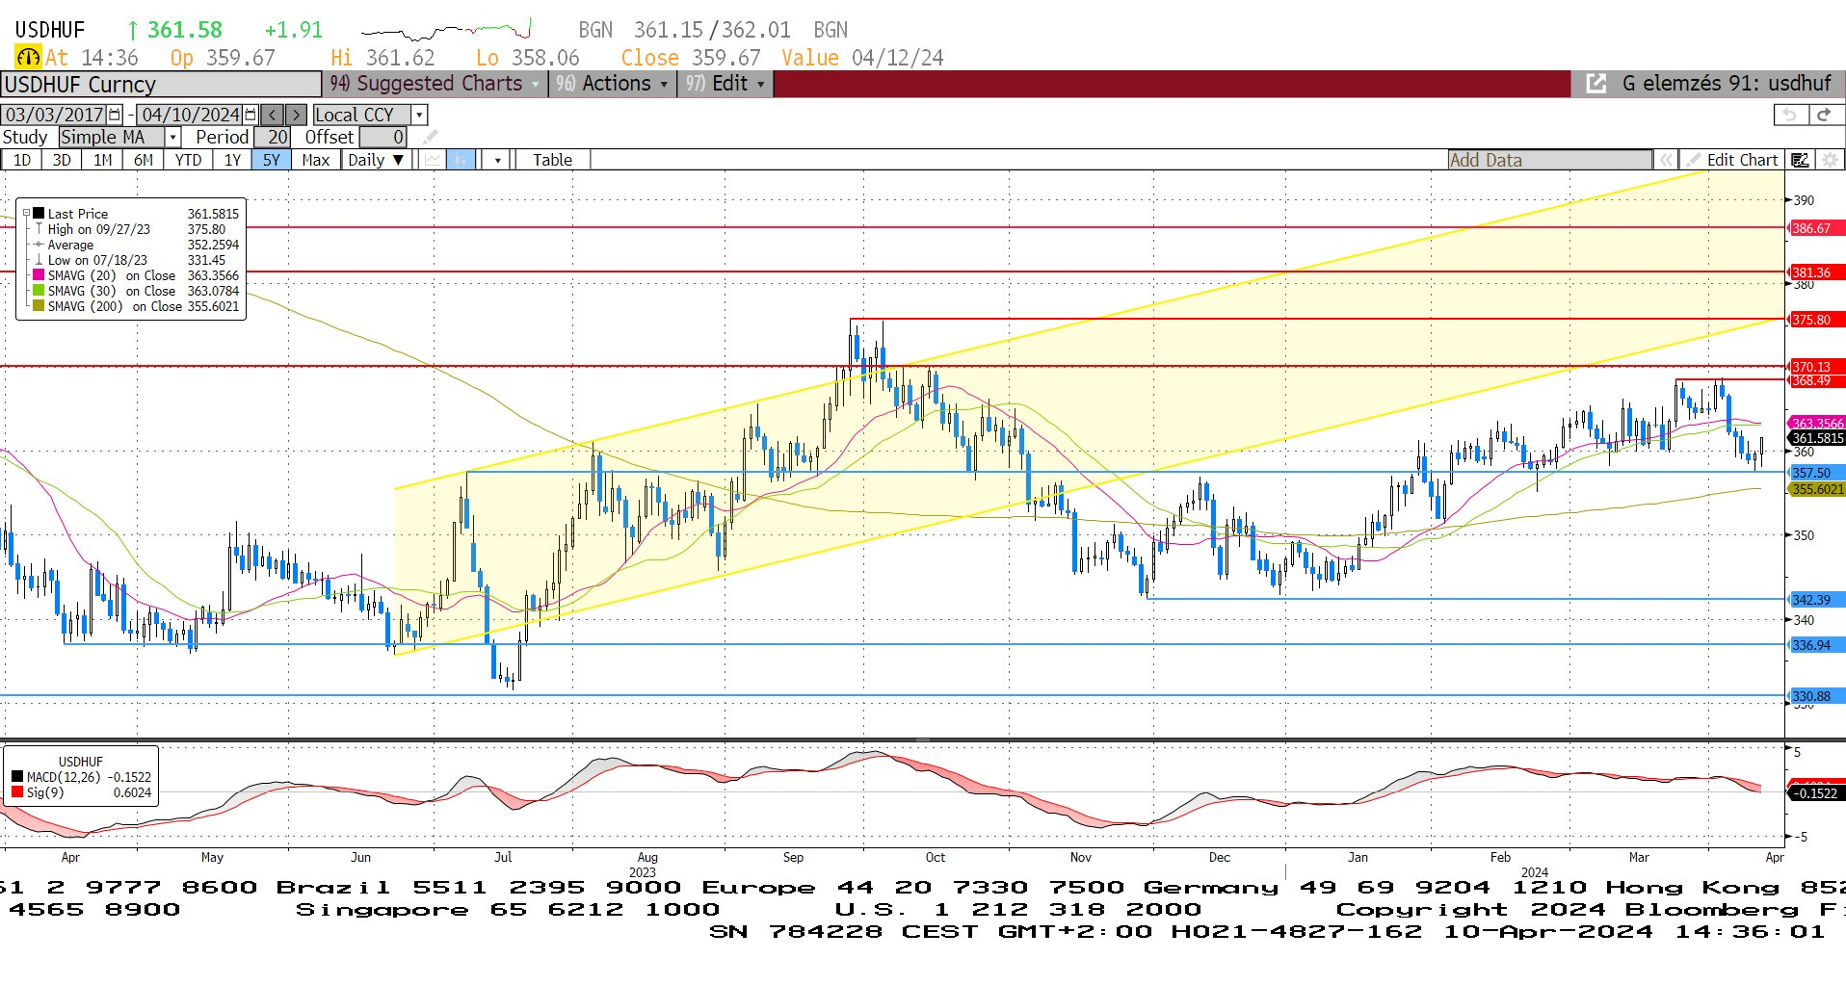Image resolution: width=1846 pixels, height=985 pixels.
Task: Click the -0.1522 MACD axis value label
Action: point(1816,793)
